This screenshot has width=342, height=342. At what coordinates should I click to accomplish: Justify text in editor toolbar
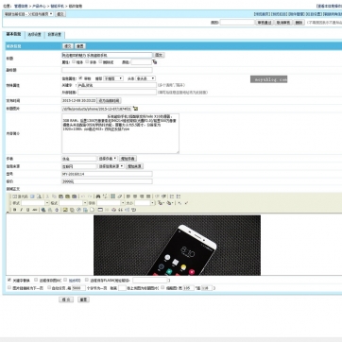pos(148,197)
